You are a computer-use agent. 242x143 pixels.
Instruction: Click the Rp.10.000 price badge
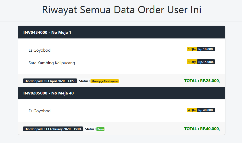coord(206,49)
